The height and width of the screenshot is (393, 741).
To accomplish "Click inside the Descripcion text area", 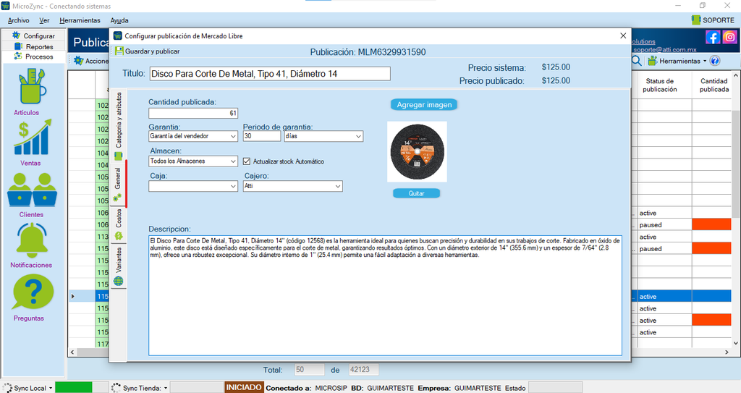I will 385,295.
